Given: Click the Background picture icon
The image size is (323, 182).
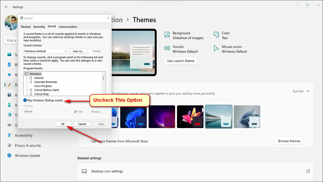Looking at the screenshot, I should (x=167, y=35).
